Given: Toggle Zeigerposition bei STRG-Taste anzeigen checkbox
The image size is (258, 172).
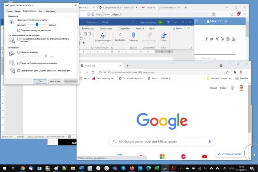Looking at the screenshot, I should [x=19, y=71].
